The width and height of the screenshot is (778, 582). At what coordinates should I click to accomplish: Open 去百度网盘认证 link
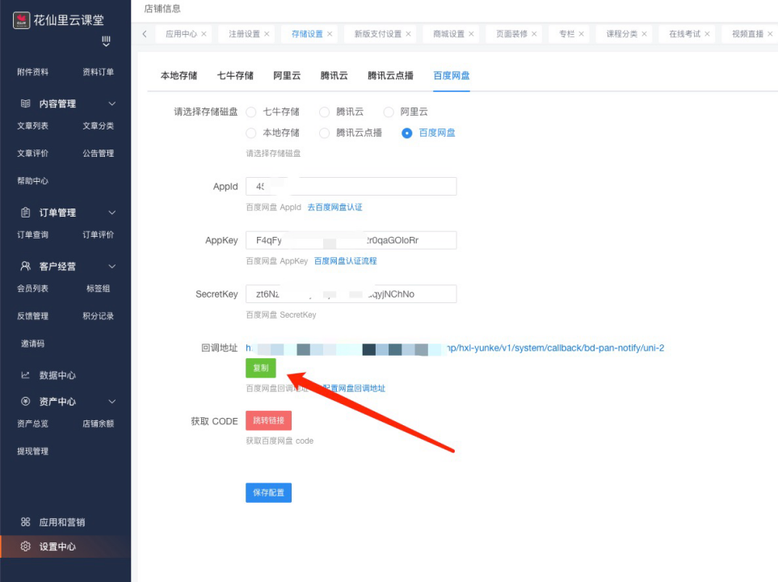click(x=335, y=207)
